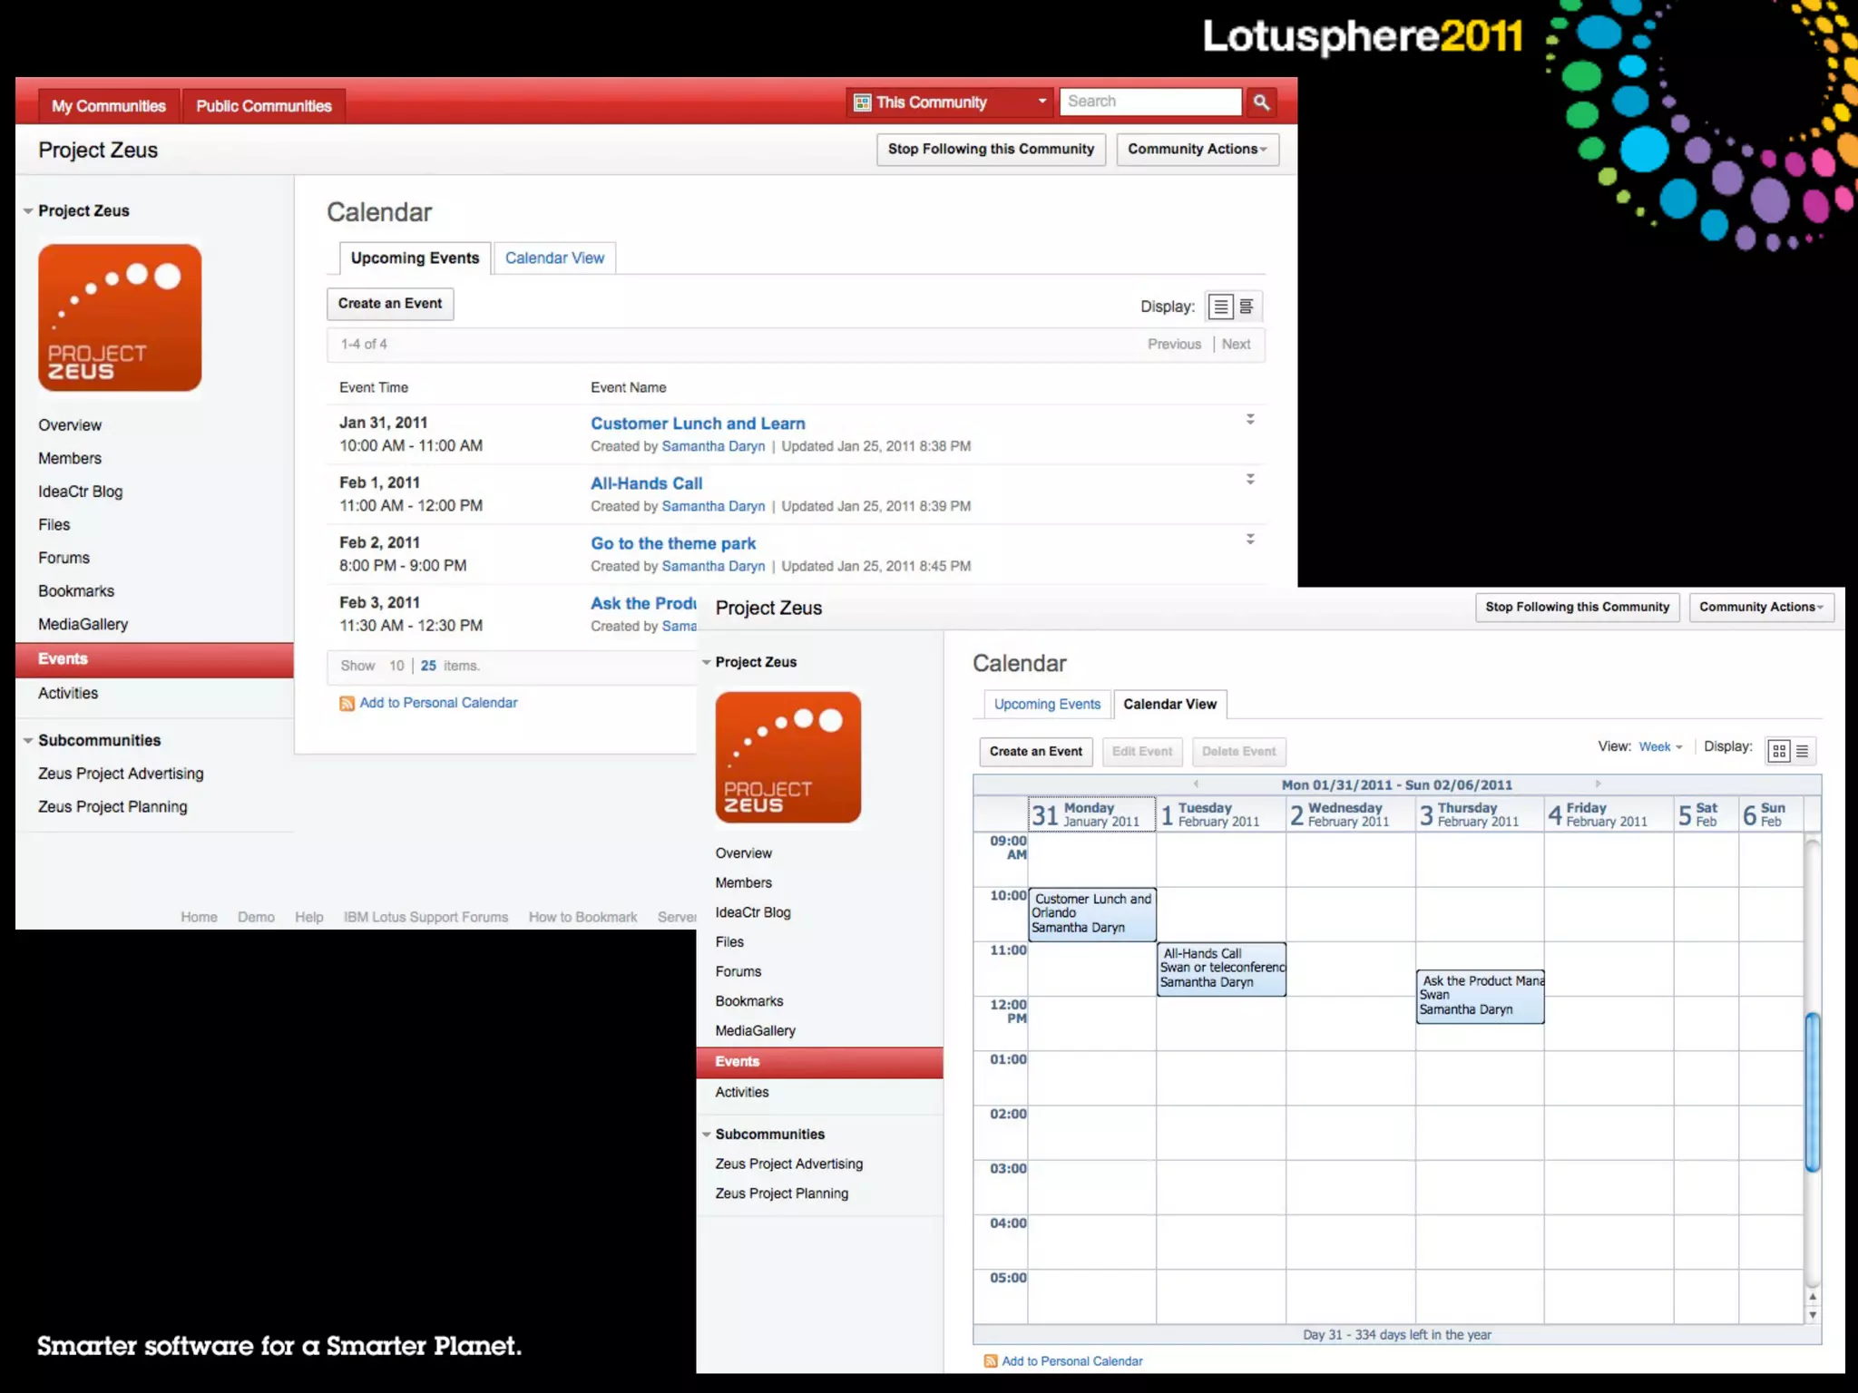This screenshot has width=1858, height=1393.
Task: Click the previous week arrow in calendar header
Action: 1196,784
